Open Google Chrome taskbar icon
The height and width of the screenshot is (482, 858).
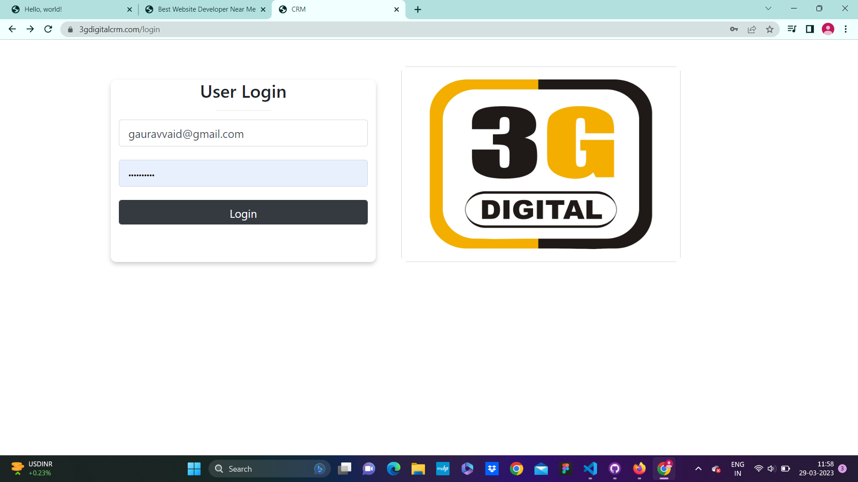[x=516, y=469]
